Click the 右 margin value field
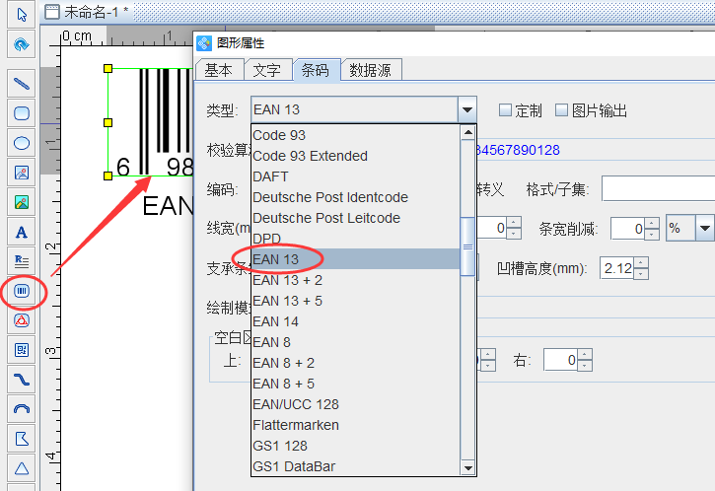Viewport: 715px width, 491px height. 561,360
